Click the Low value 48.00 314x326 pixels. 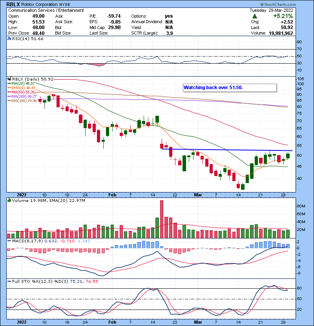click(38, 27)
